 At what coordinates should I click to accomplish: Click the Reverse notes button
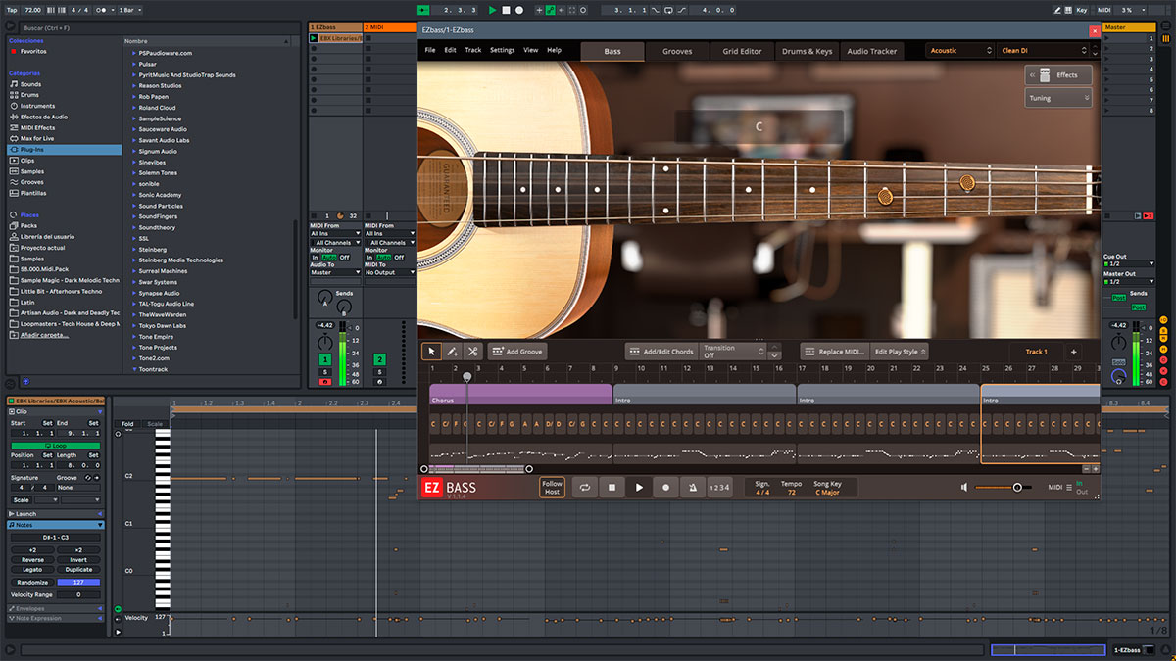point(32,560)
